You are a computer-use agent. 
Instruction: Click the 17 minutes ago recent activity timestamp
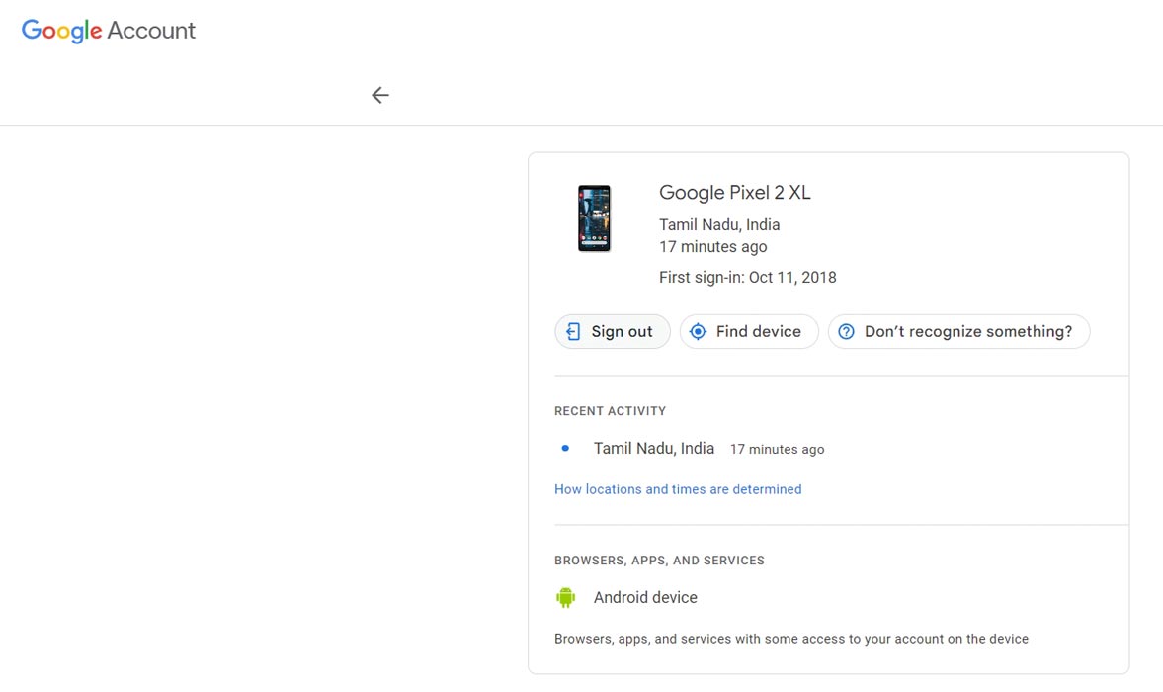point(778,449)
